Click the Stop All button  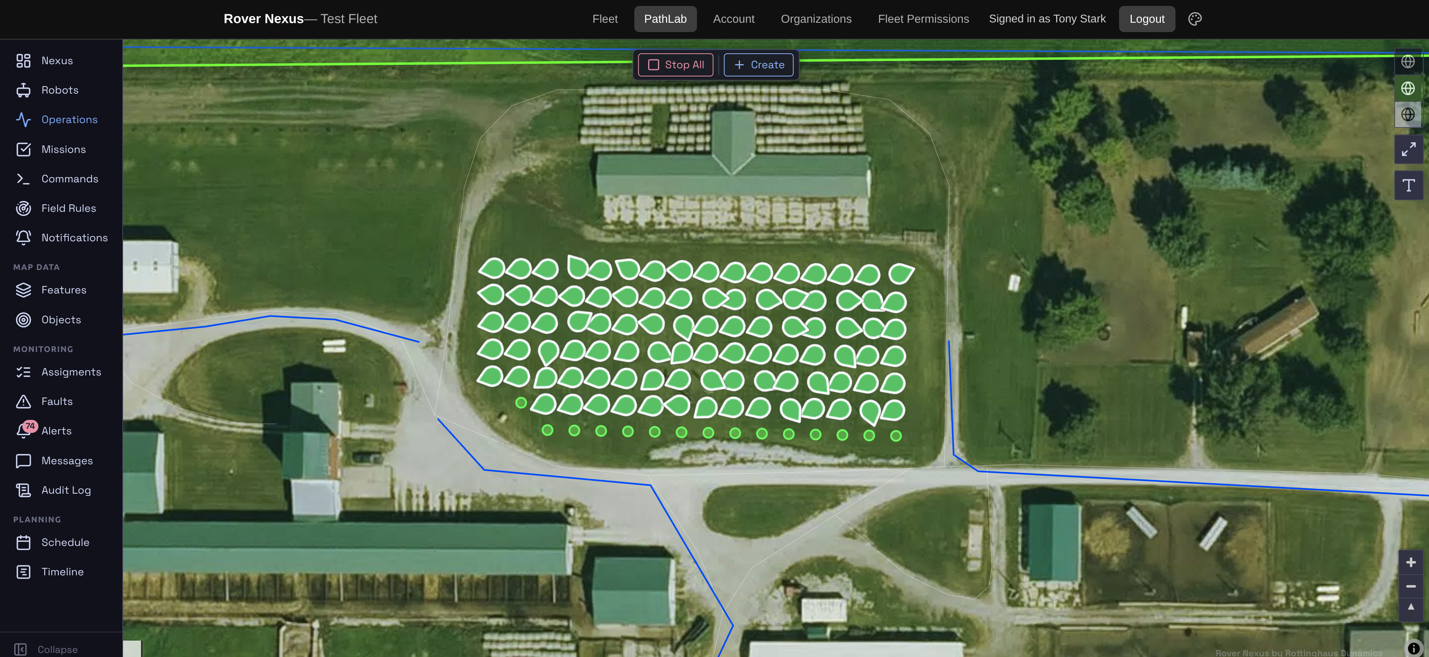click(676, 65)
